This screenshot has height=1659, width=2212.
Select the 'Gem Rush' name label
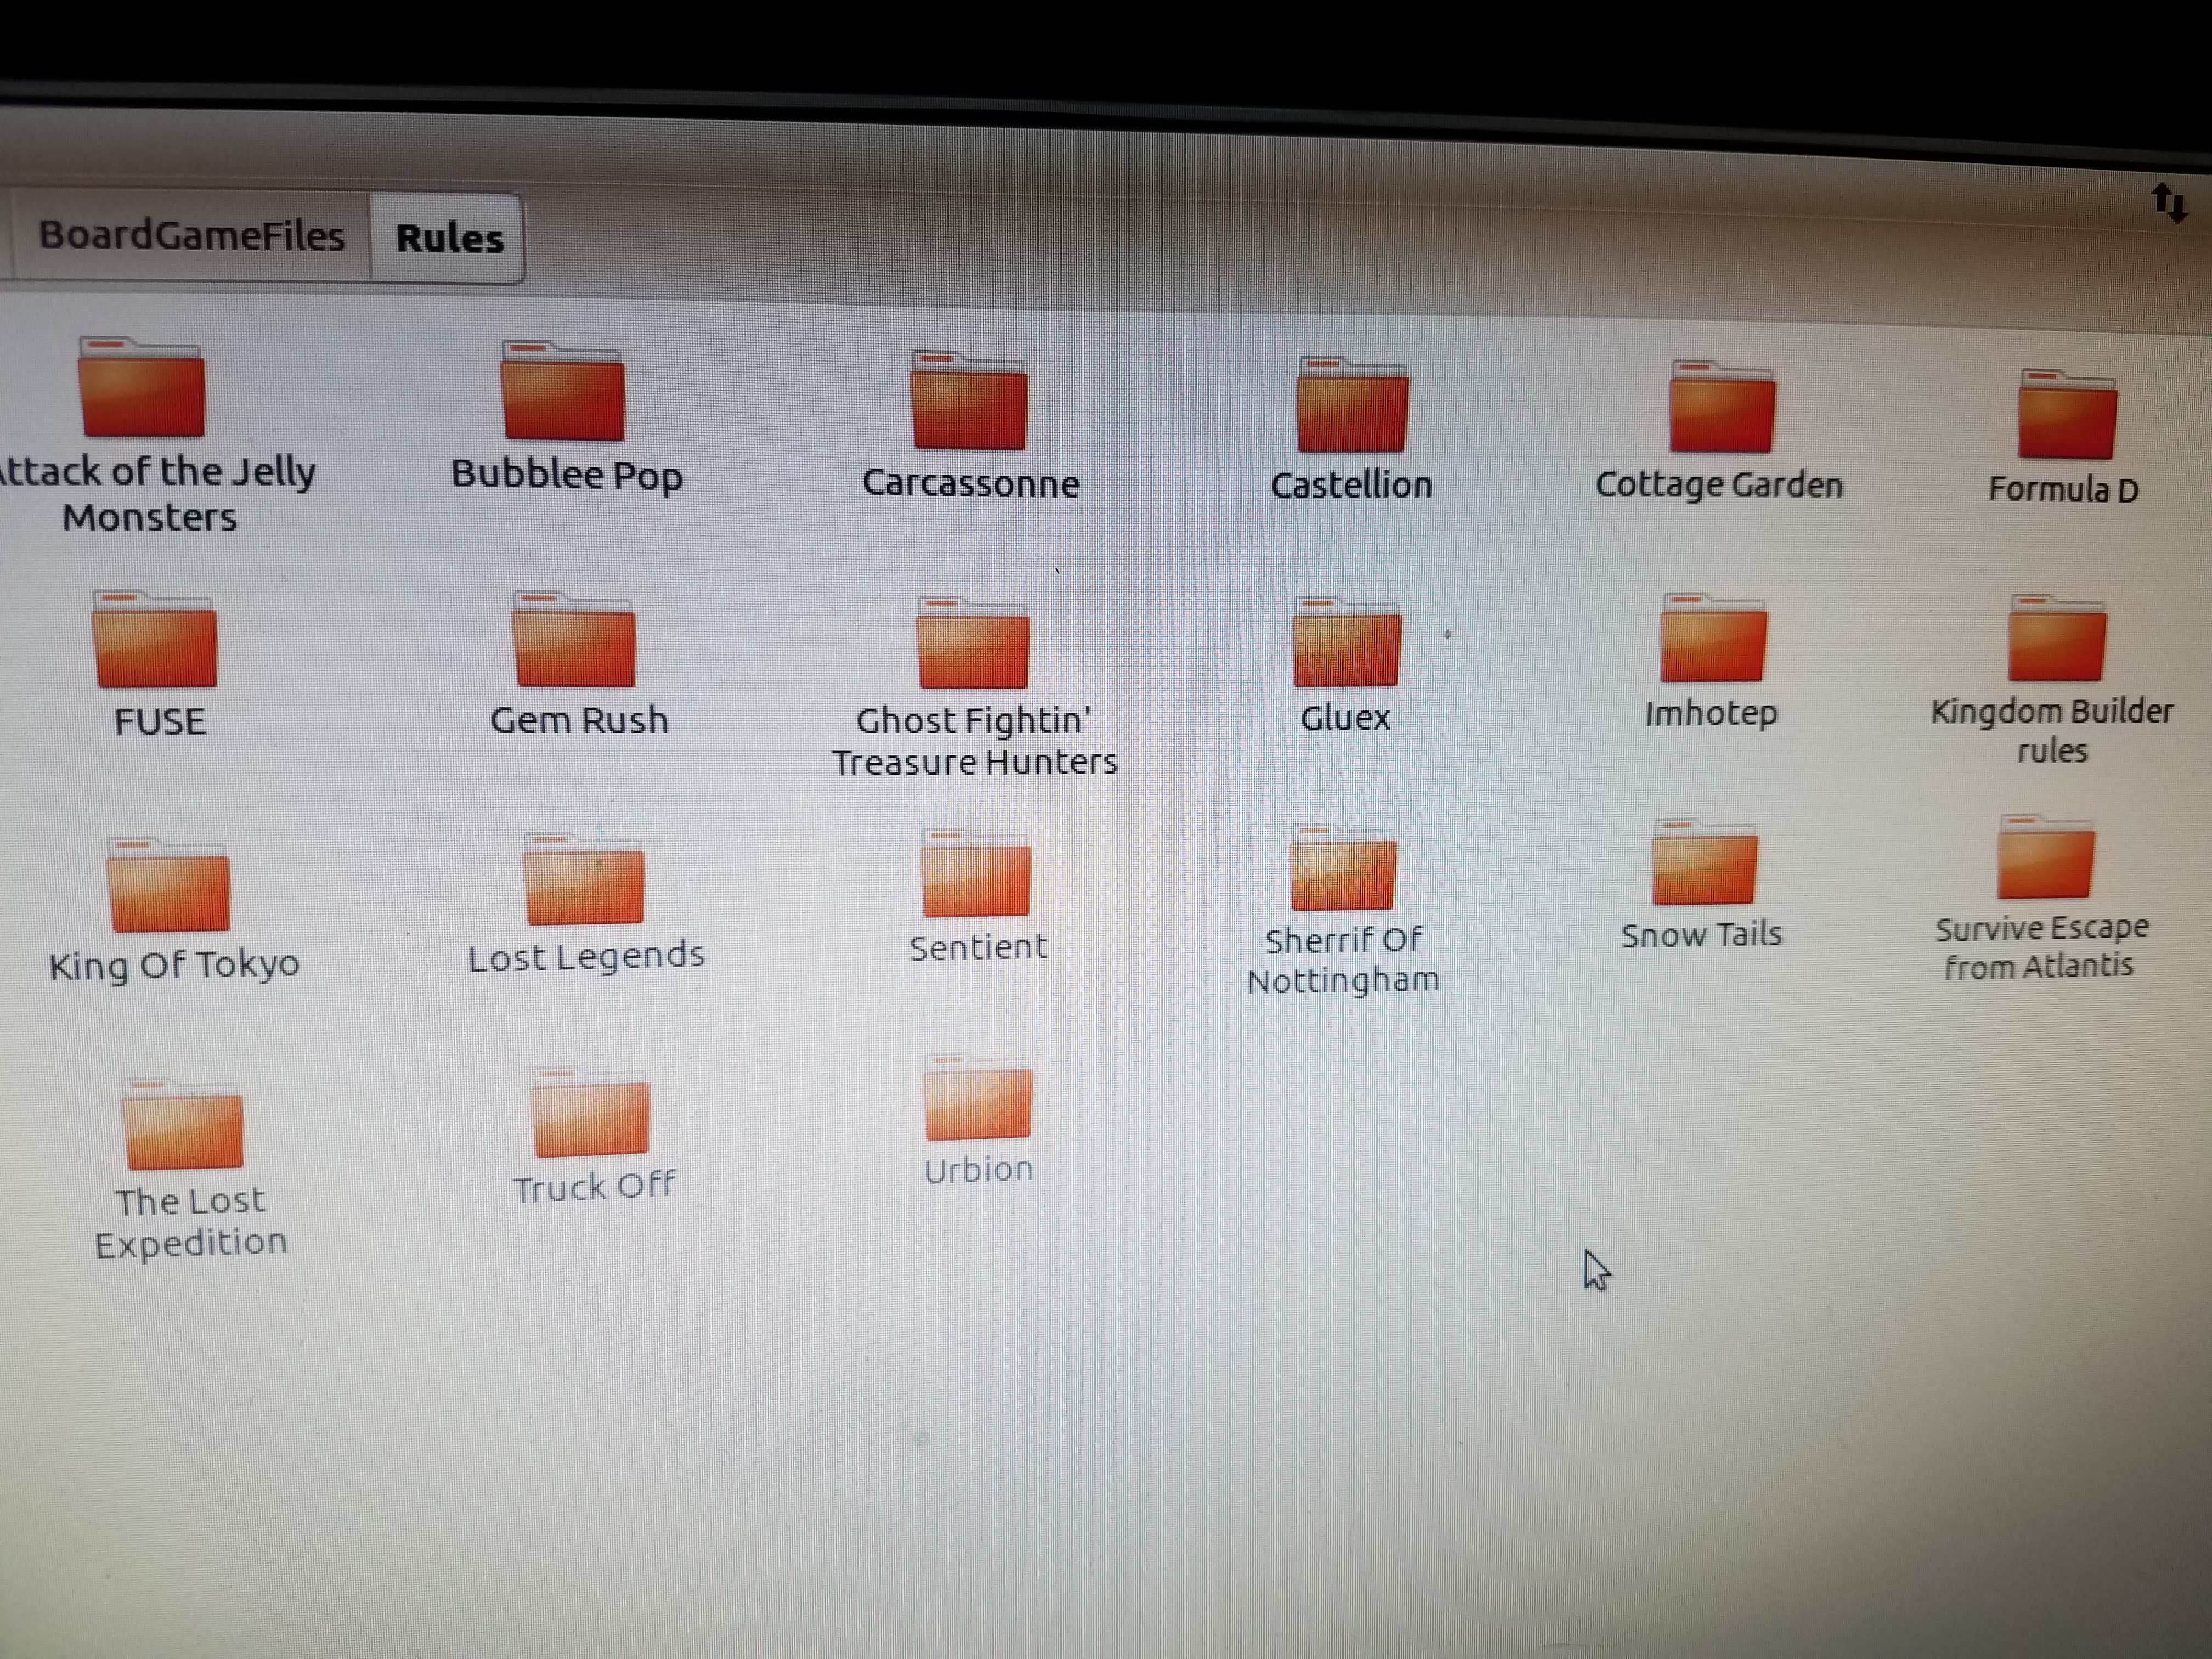[x=579, y=720]
